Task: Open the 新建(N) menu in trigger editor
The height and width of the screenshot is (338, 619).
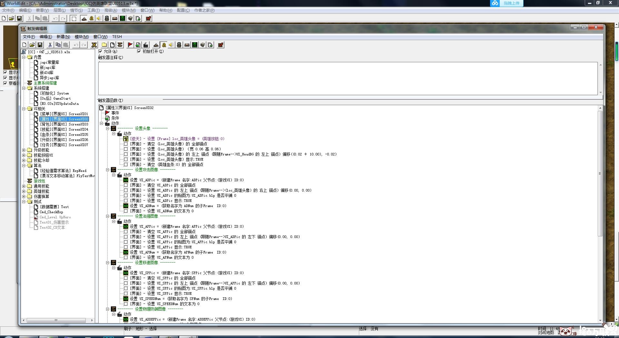Action: 63,37
